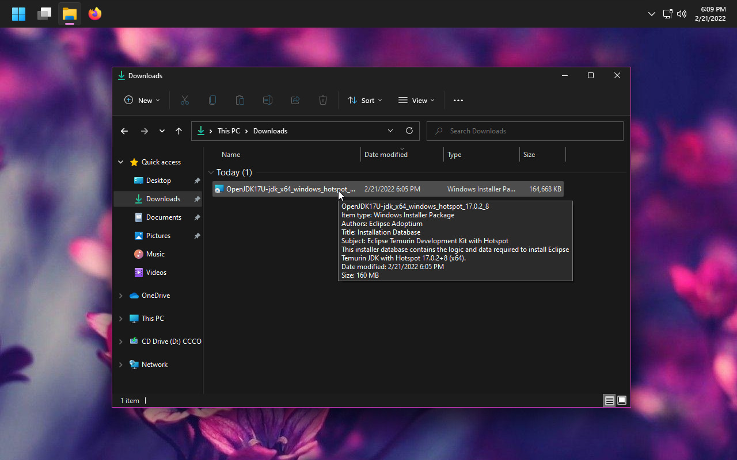This screenshot has width=737, height=460.
Task: Open the New menu
Action: [142, 100]
